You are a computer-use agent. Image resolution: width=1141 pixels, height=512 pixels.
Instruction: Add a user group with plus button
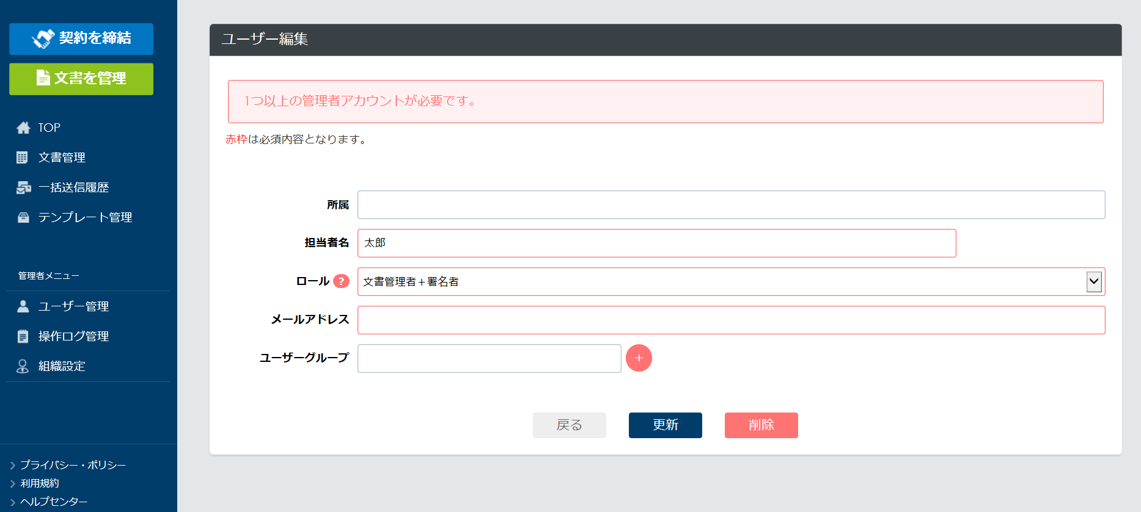[x=639, y=358]
